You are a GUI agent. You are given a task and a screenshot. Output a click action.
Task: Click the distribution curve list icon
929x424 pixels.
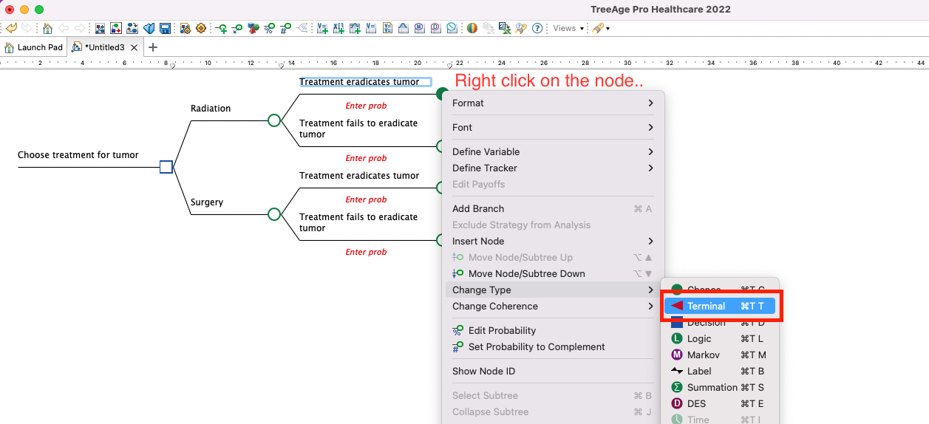(403, 29)
